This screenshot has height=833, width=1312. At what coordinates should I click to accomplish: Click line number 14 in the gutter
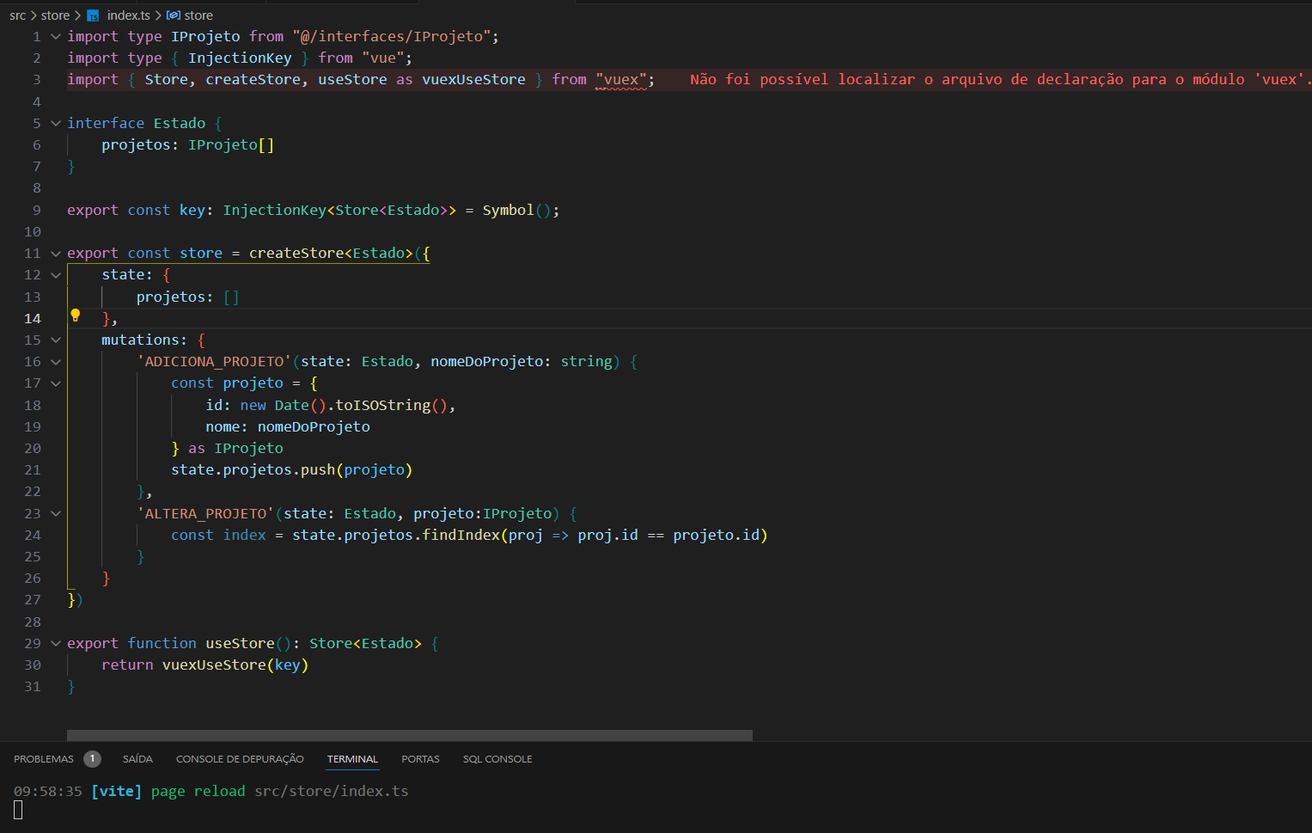33,319
